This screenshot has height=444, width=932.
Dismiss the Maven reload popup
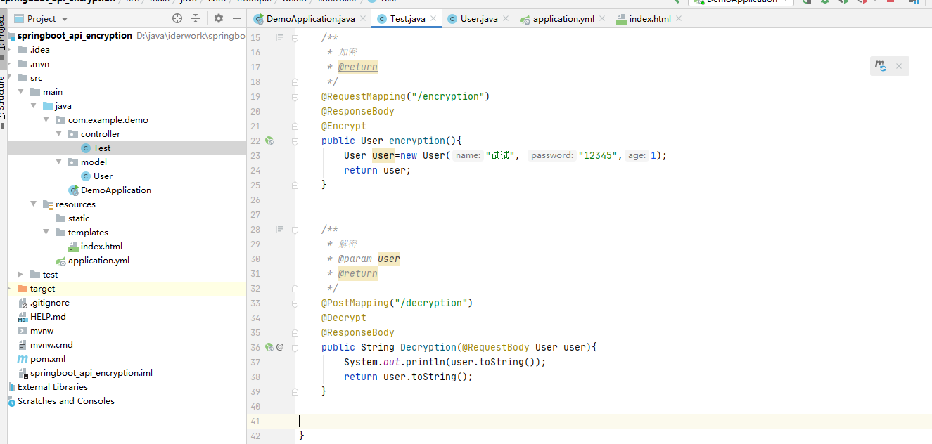(899, 66)
